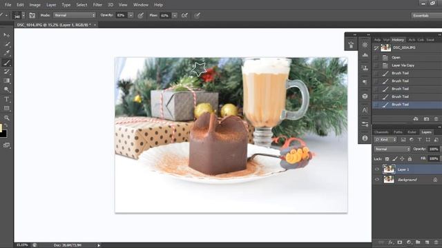Open the Histogram collapsed panel icon
442x248 pixels.
pyautogui.click(x=365, y=55)
